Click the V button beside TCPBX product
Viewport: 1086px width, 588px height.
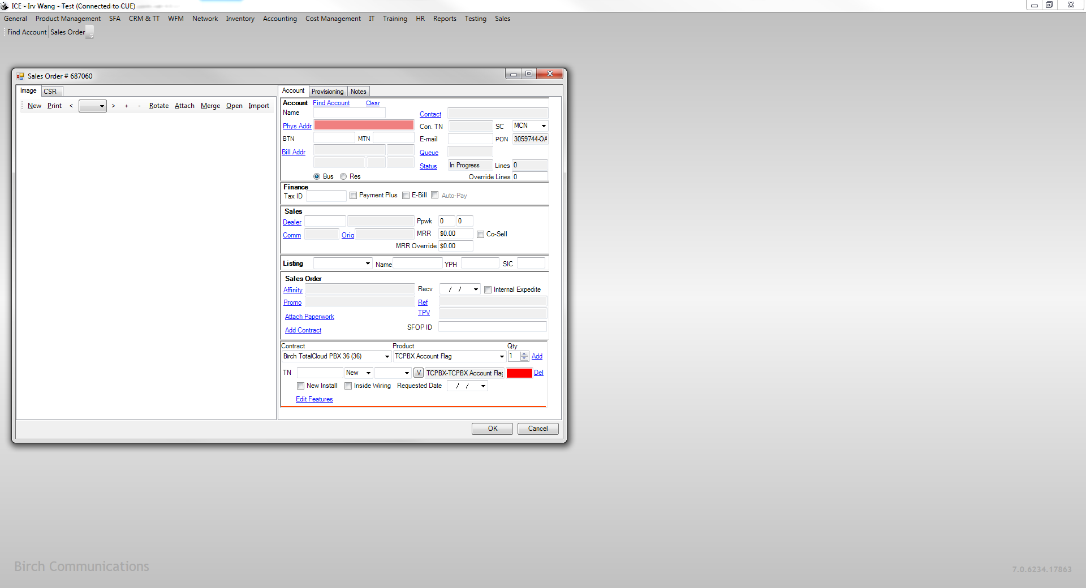click(419, 373)
